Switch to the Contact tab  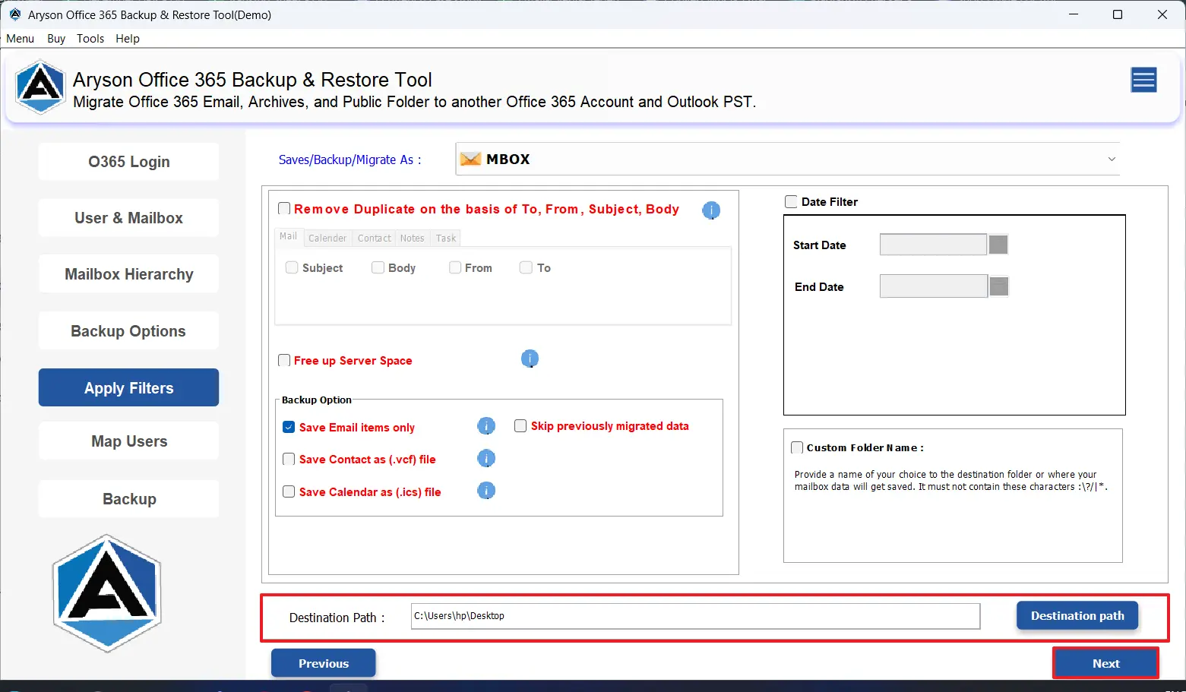pos(374,238)
